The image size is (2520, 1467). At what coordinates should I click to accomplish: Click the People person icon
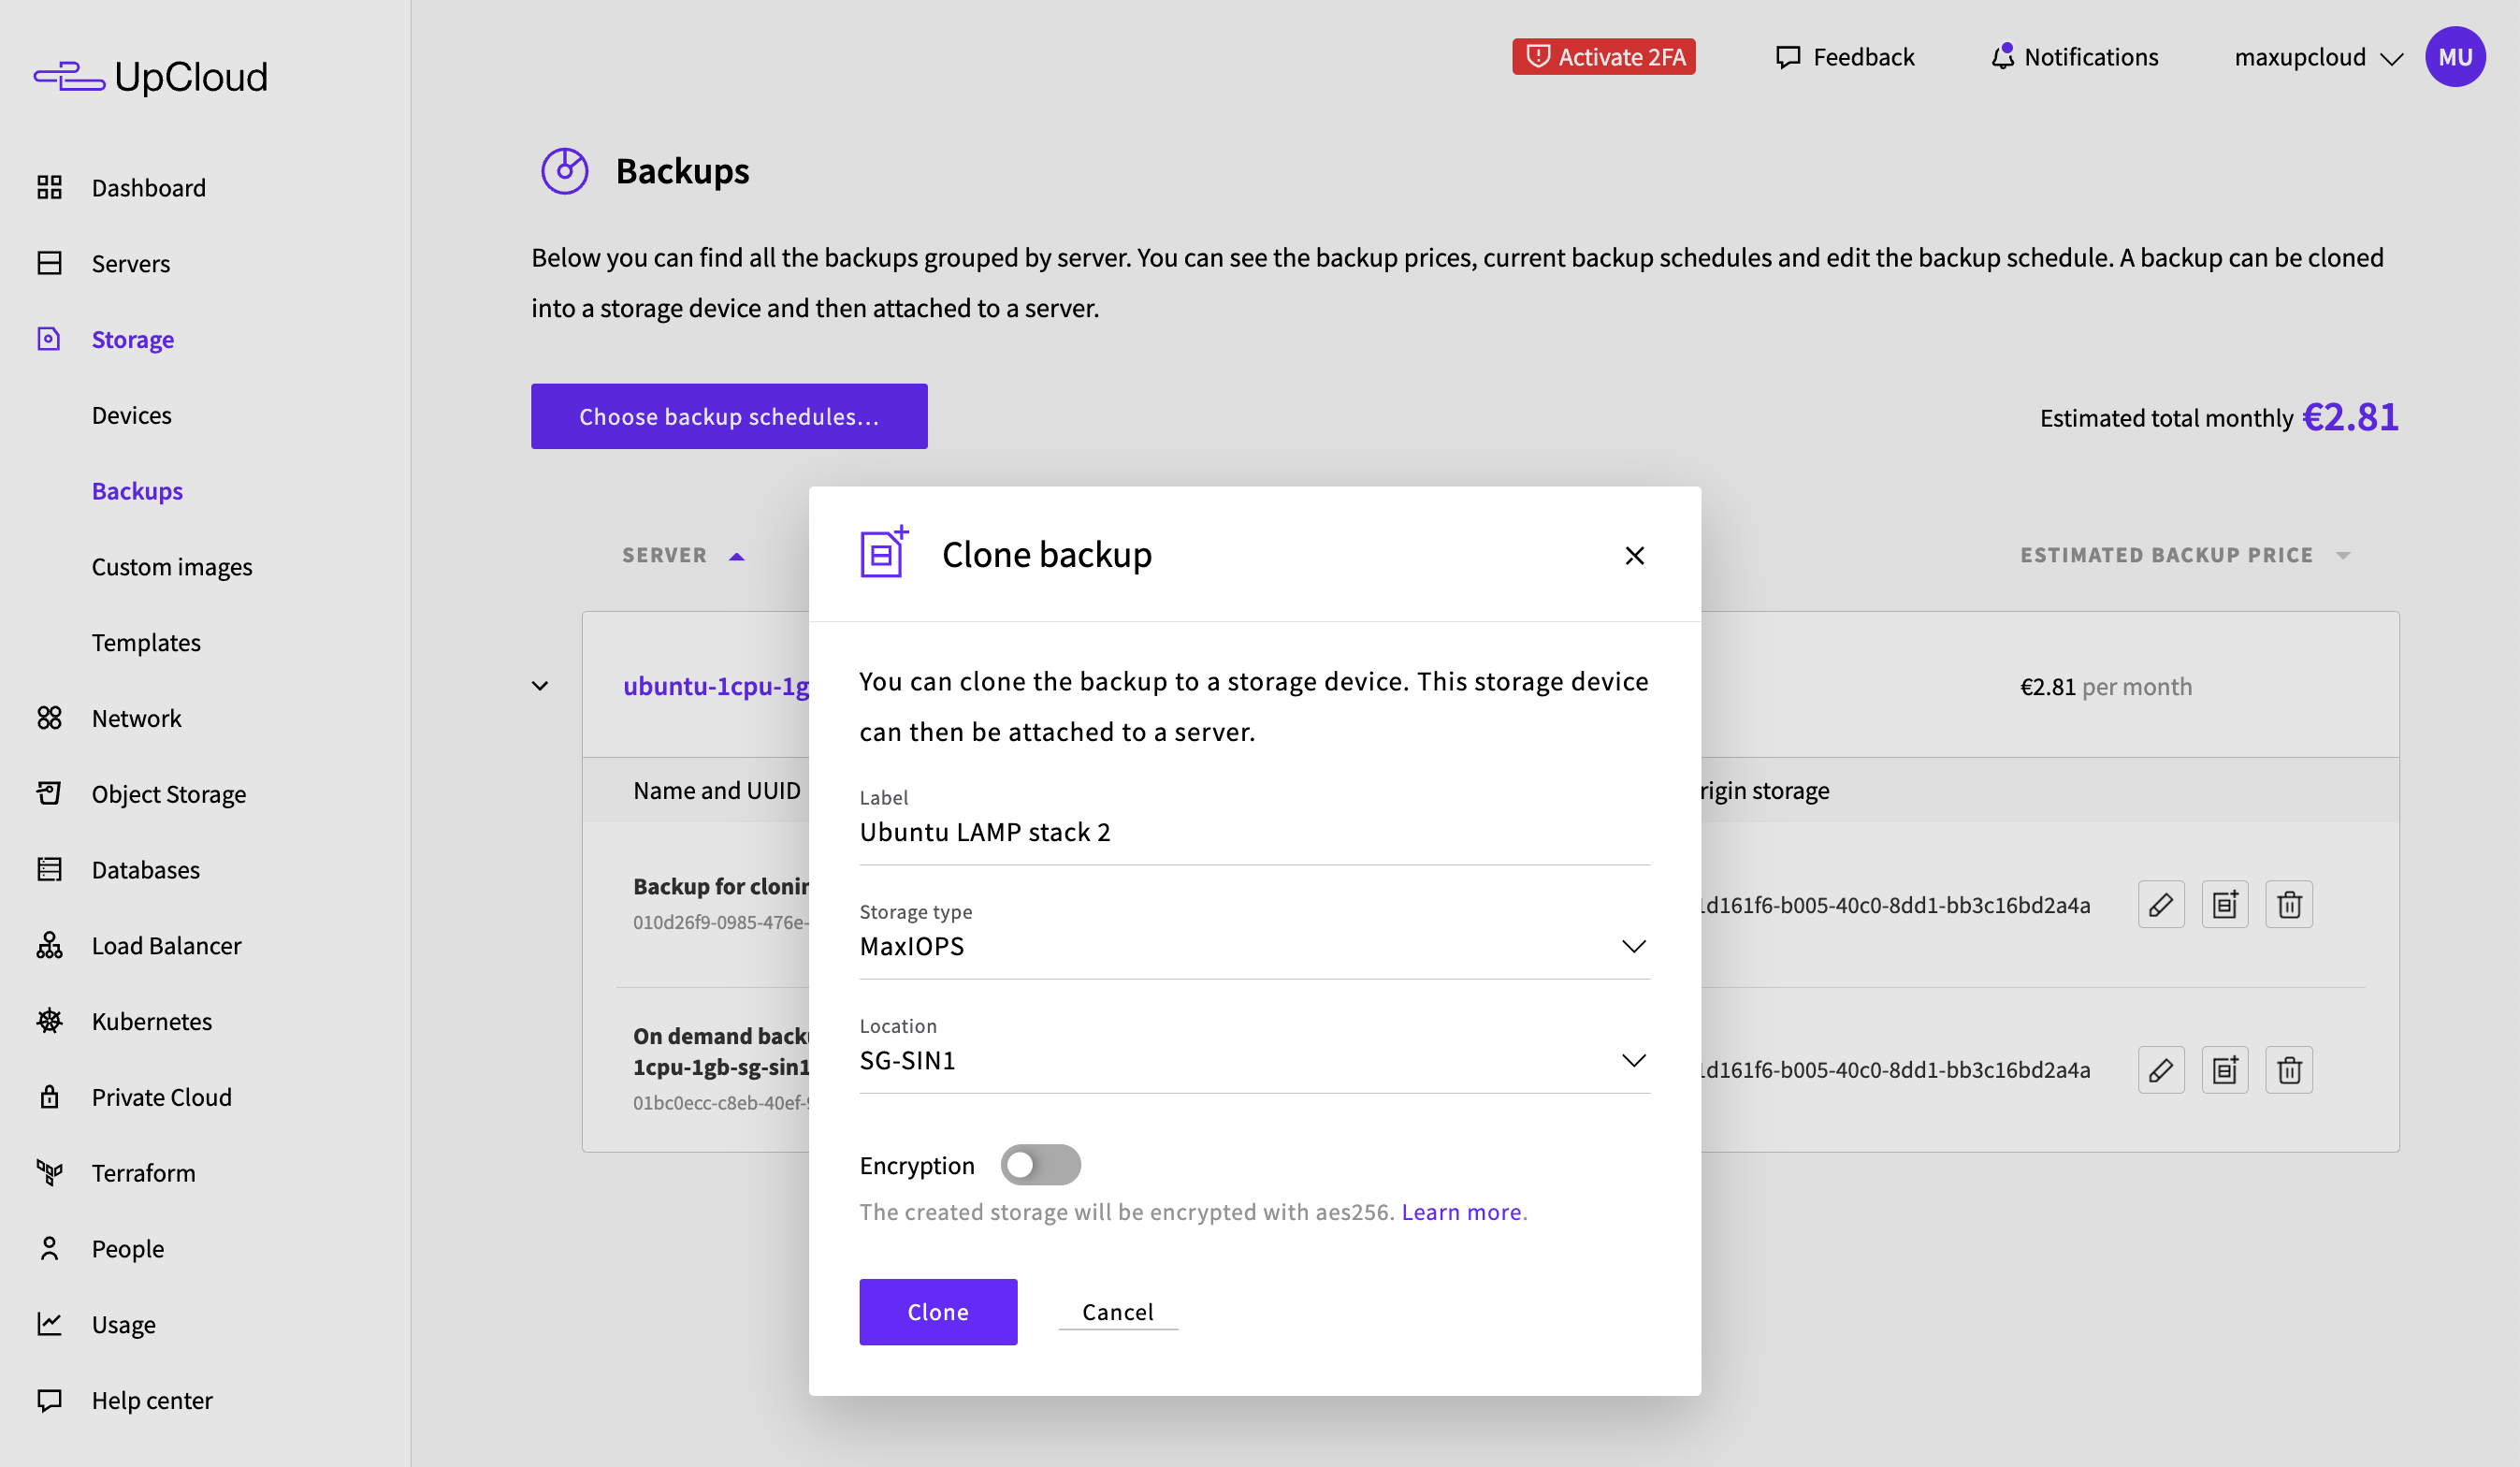49,1249
